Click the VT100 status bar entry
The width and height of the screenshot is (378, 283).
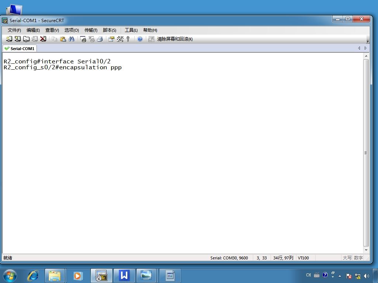pyautogui.click(x=303, y=258)
